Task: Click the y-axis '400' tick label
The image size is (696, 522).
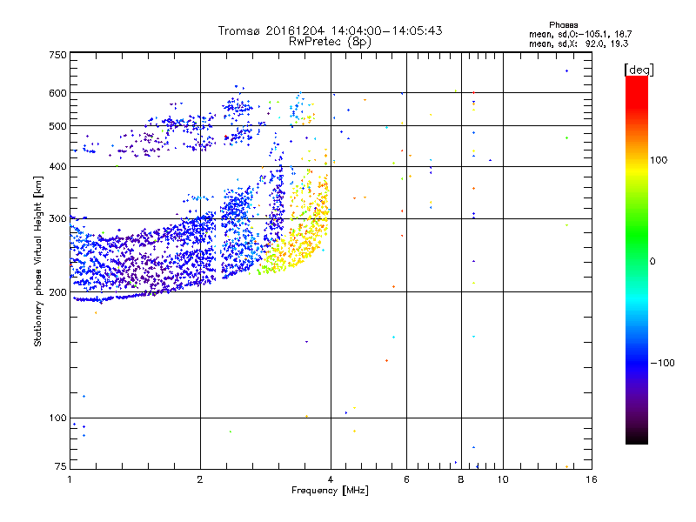Action: (57, 166)
